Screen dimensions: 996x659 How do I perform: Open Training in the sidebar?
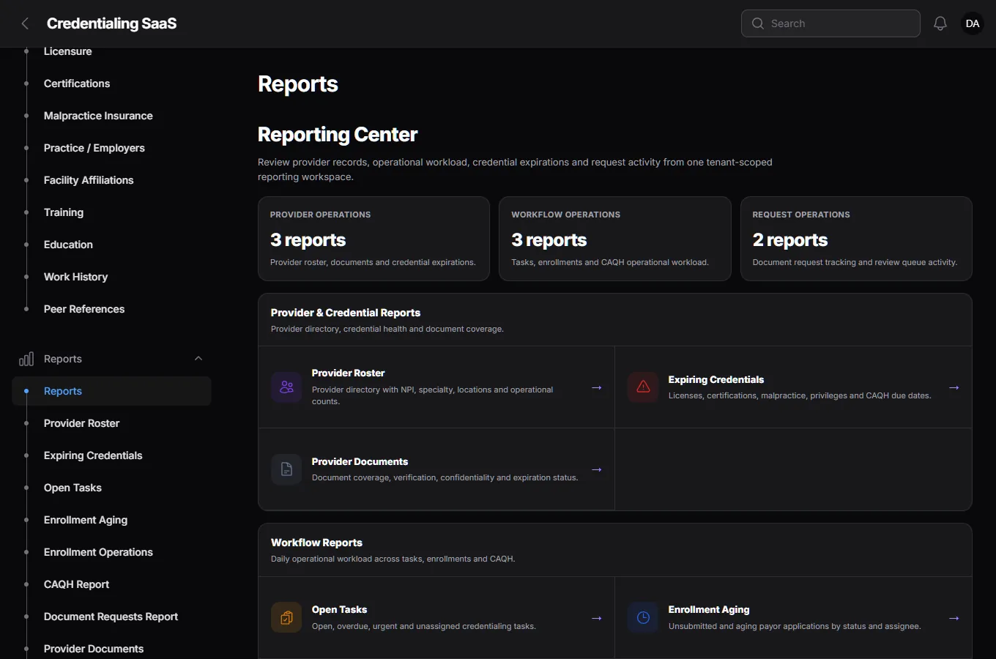[64, 212]
